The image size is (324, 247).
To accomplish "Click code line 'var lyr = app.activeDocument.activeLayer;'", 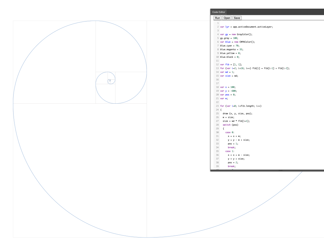I will click(246, 27).
